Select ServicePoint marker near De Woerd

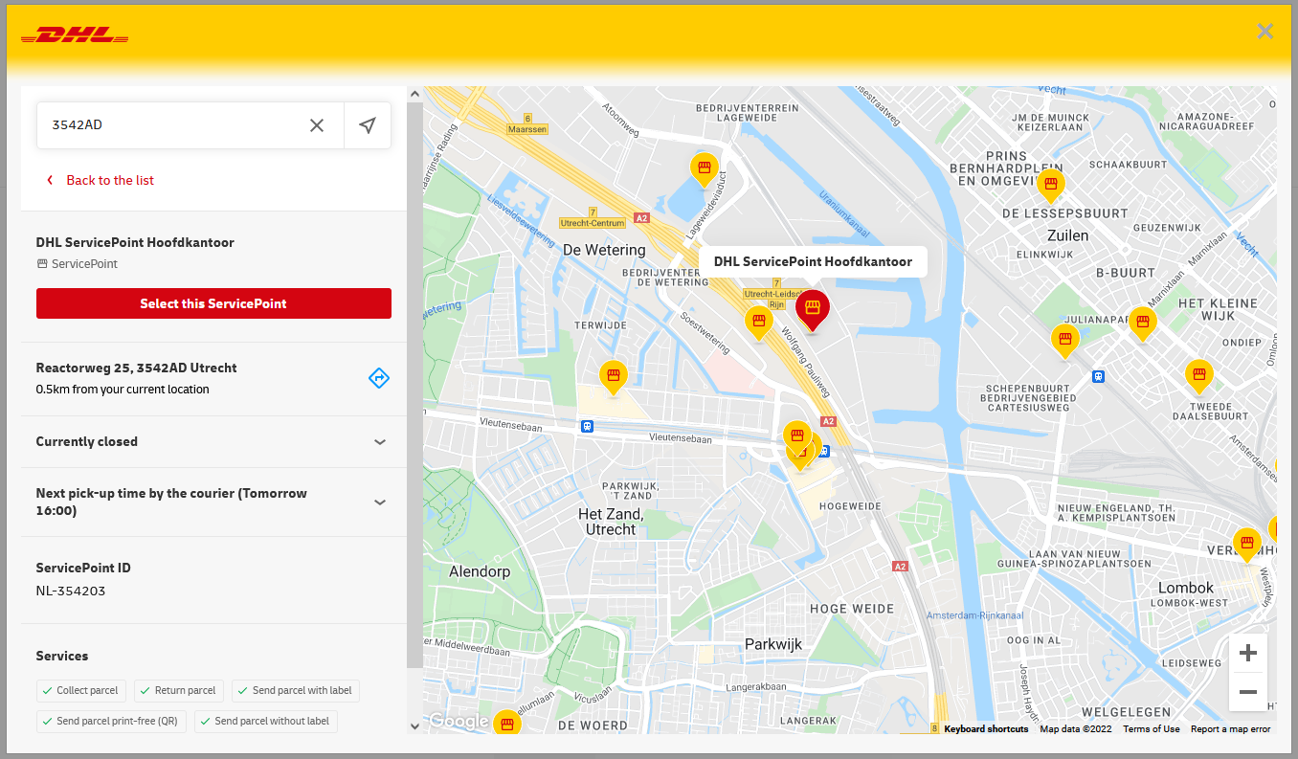click(507, 725)
